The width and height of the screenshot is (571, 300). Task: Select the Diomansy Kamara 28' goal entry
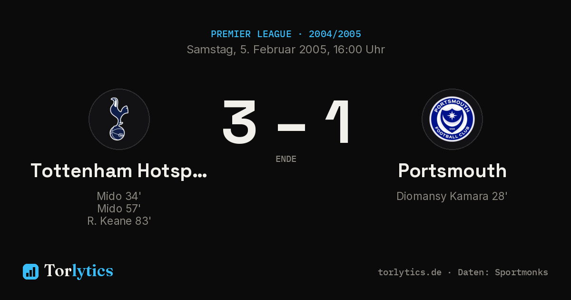click(452, 196)
